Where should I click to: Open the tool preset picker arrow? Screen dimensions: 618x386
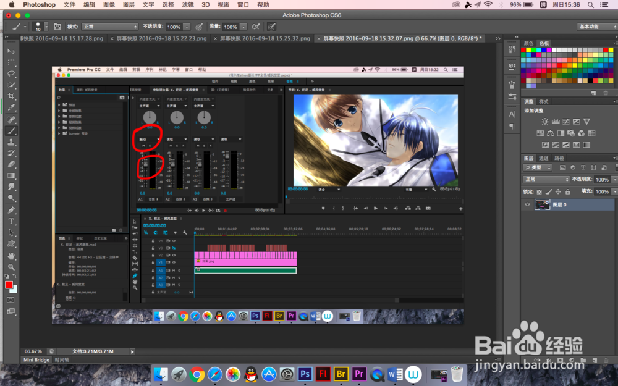[25, 27]
